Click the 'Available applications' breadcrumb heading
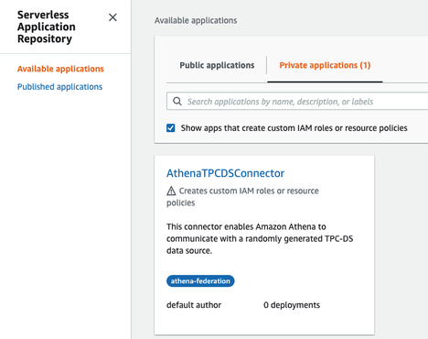The image size is (428, 339). point(196,20)
